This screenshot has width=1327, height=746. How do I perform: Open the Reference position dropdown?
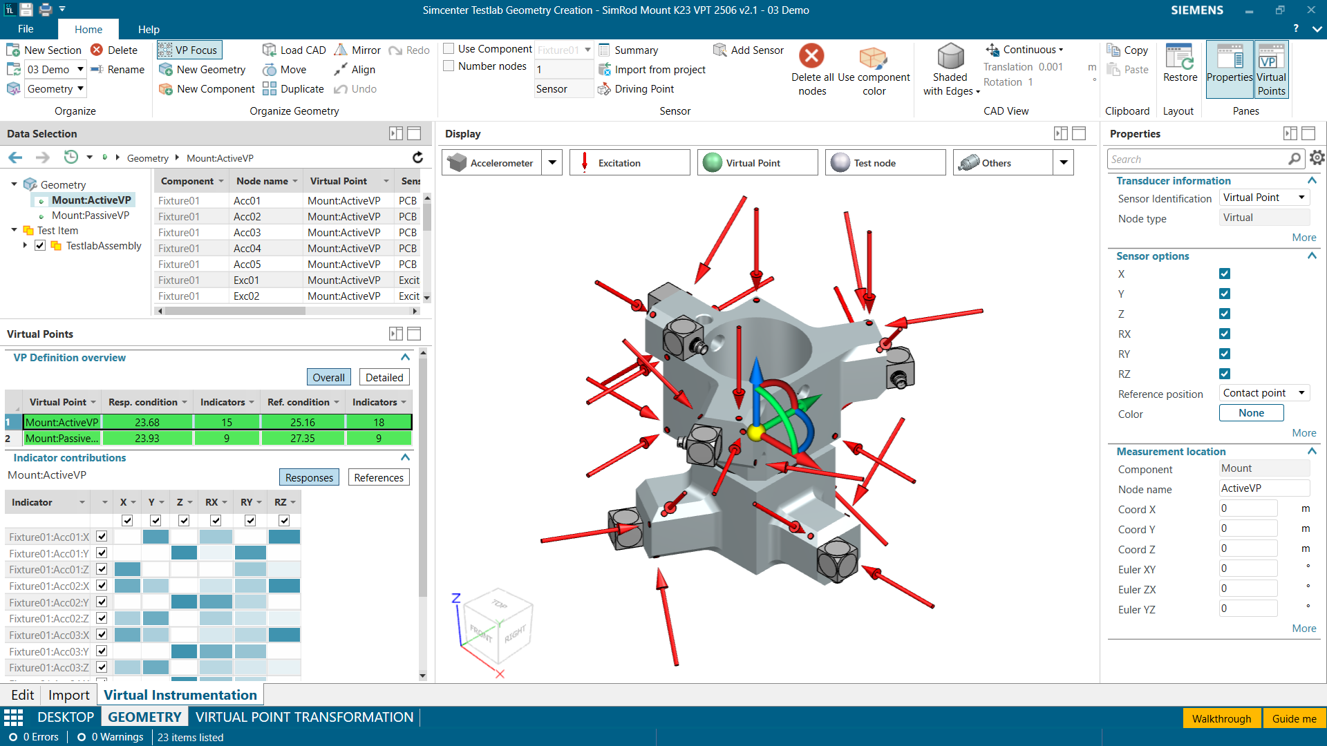1301,393
